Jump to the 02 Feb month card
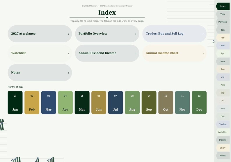This screenshot has height=162, width=231. pos(32,102)
